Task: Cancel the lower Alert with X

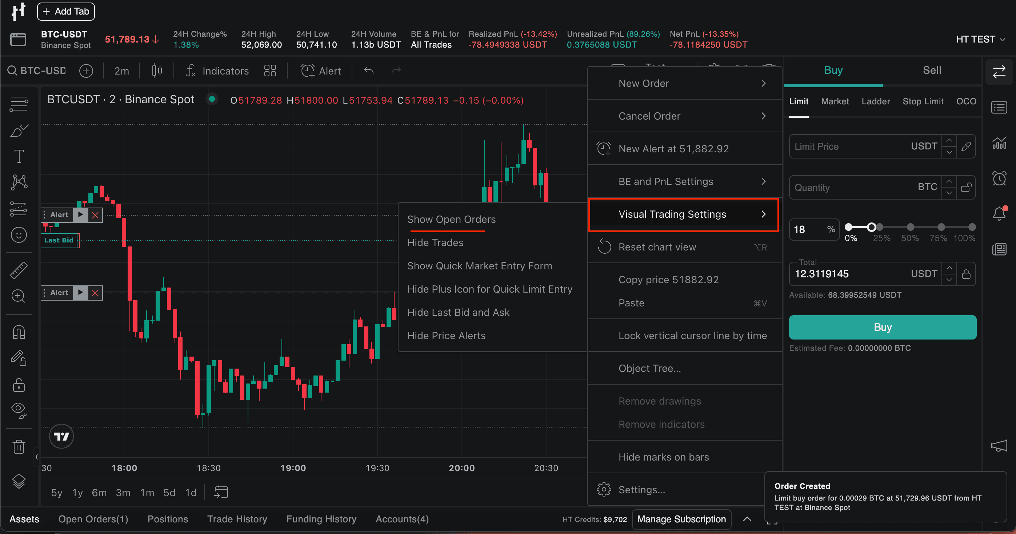Action: (95, 293)
